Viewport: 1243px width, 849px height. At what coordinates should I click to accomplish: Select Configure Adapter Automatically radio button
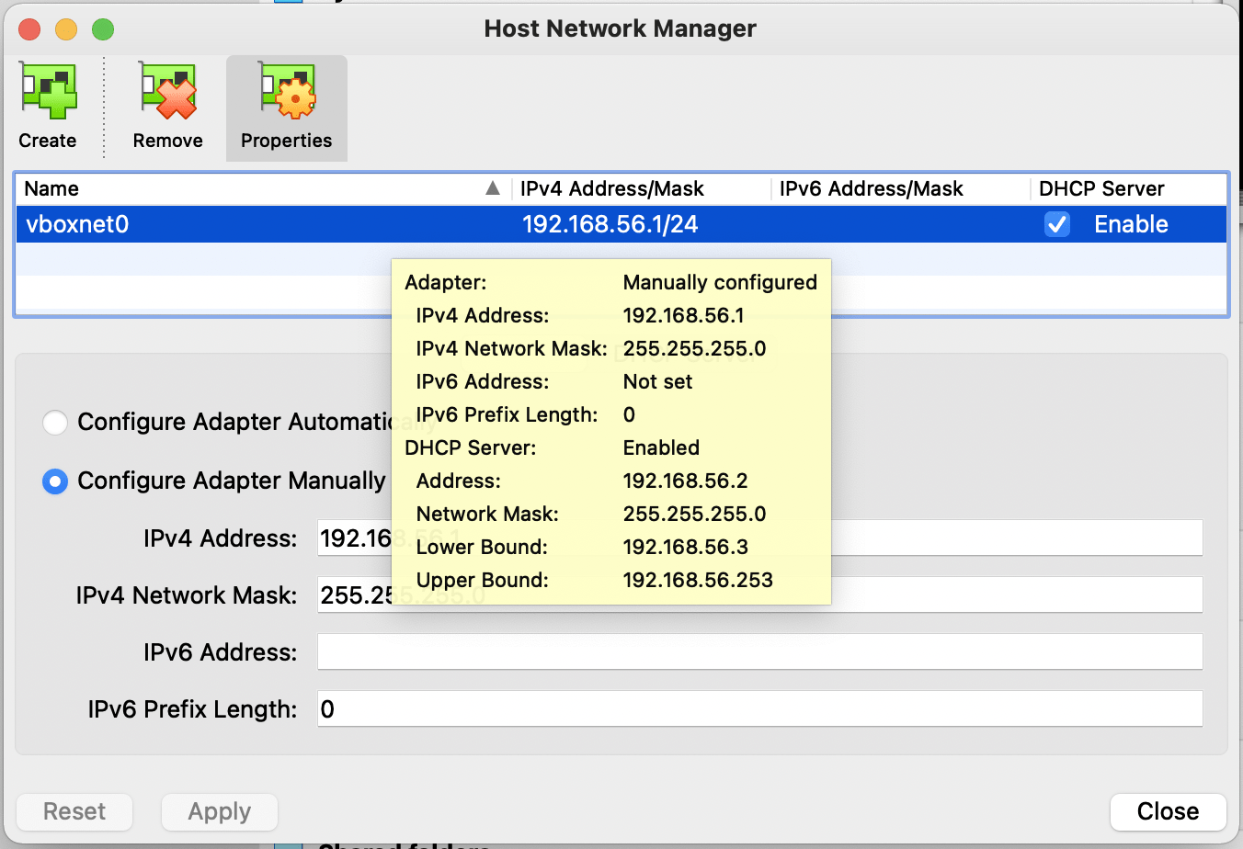55,422
